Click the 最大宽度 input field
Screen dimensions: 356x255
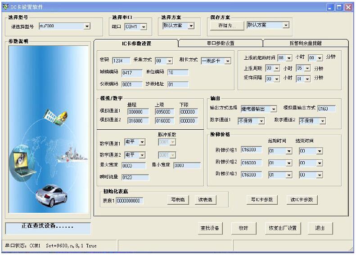(134, 166)
